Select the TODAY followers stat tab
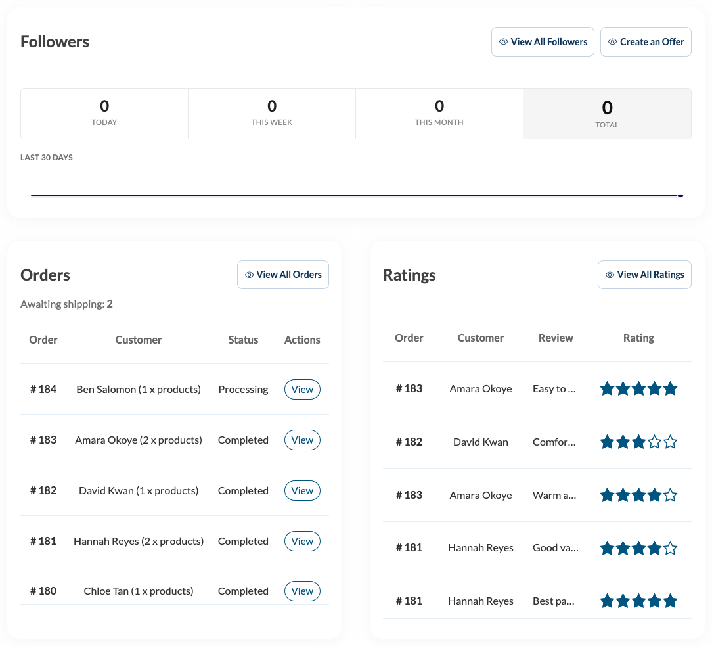 (104, 114)
